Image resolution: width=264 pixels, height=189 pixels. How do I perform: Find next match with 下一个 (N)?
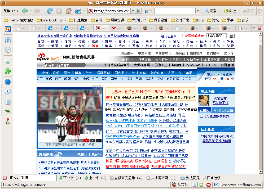pyautogui.click(x=70, y=178)
